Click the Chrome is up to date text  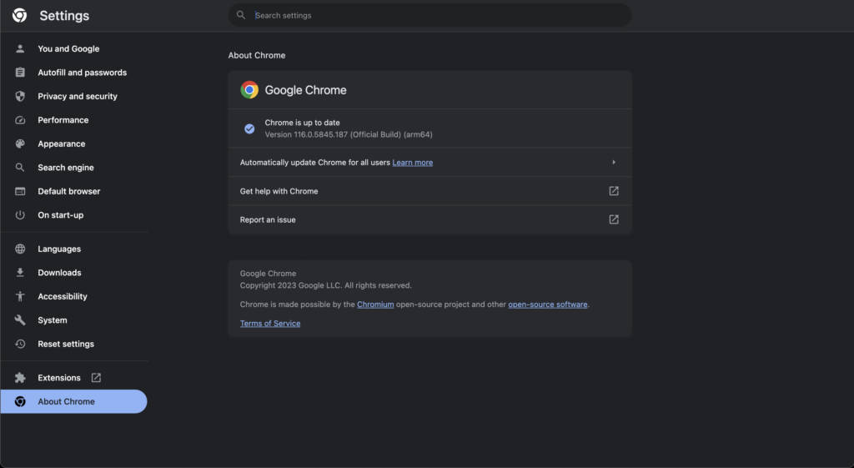pos(302,123)
